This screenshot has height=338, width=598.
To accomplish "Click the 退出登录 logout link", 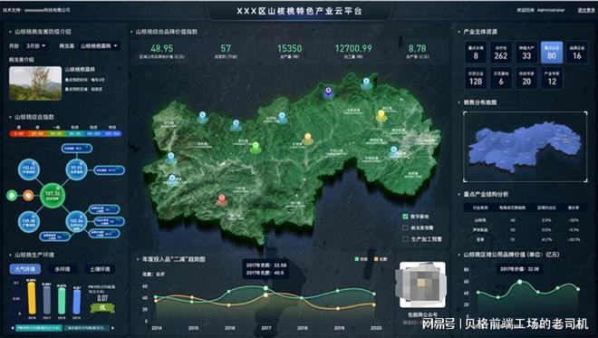I will point(586,10).
